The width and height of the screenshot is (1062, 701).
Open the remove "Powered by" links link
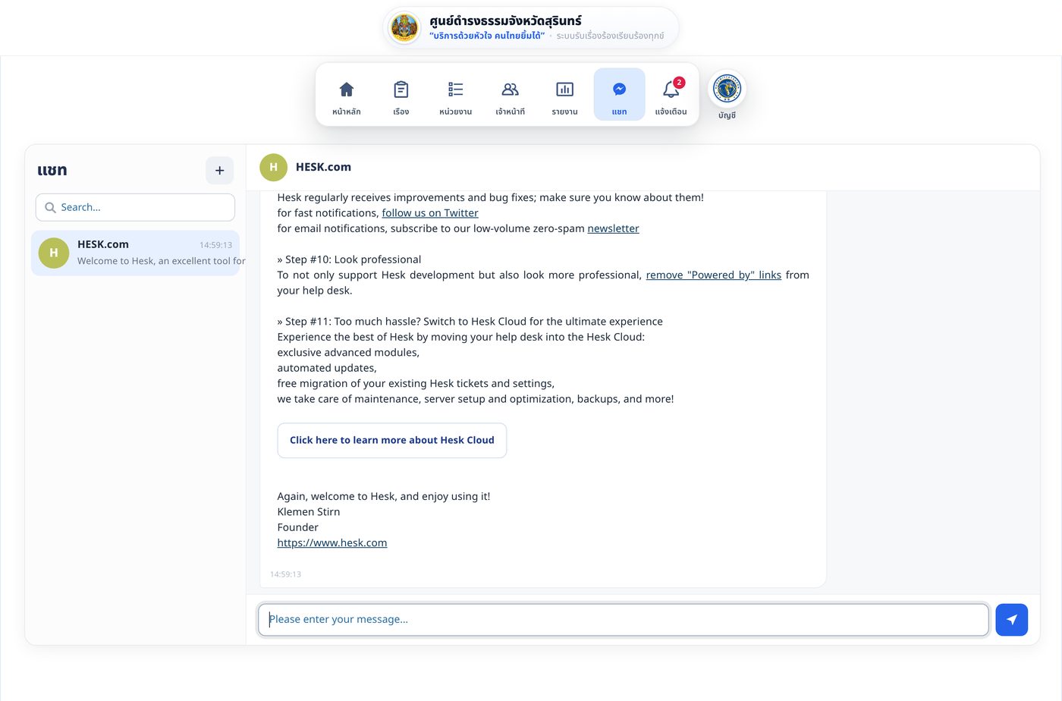714,275
